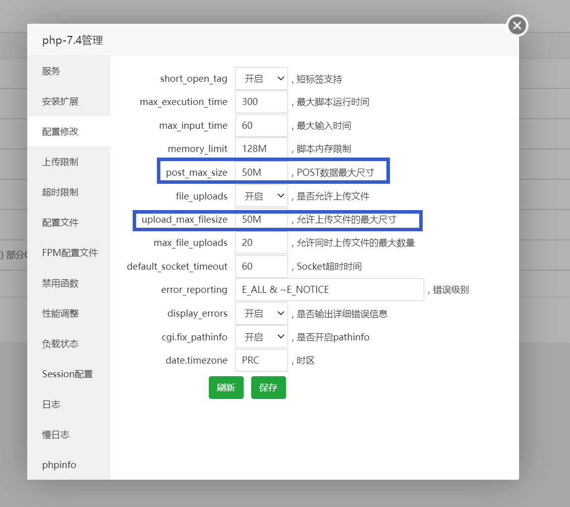This screenshot has width=570, height=507.
Task: Open the file_uploads selector
Action: (261, 195)
